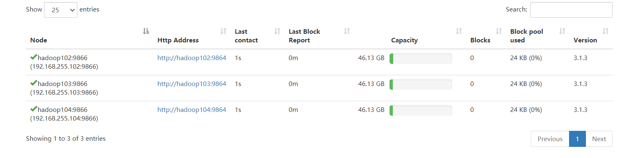This screenshot has height=158, width=644.
Task: Click green checkmark beside hadoop102:9866
Action: click(x=34, y=57)
